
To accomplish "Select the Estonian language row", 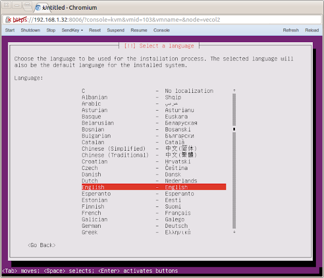I will click(154, 200).
